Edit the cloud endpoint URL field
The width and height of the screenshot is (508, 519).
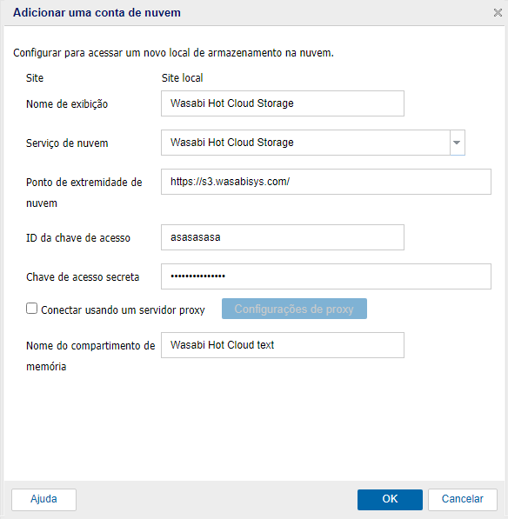click(326, 182)
